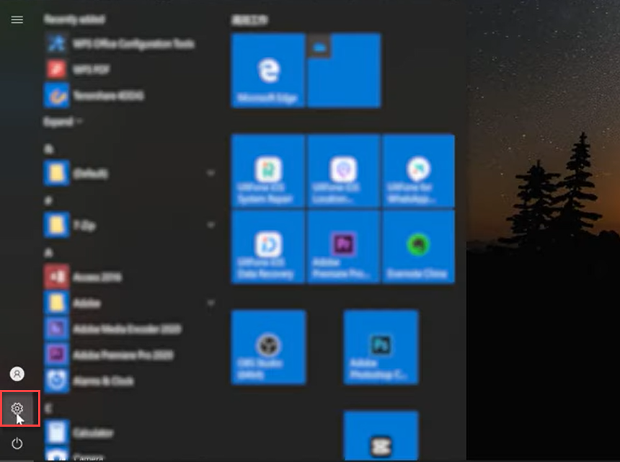This screenshot has height=462, width=620.
Task: Click the letter C section header
Action: tap(48, 409)
